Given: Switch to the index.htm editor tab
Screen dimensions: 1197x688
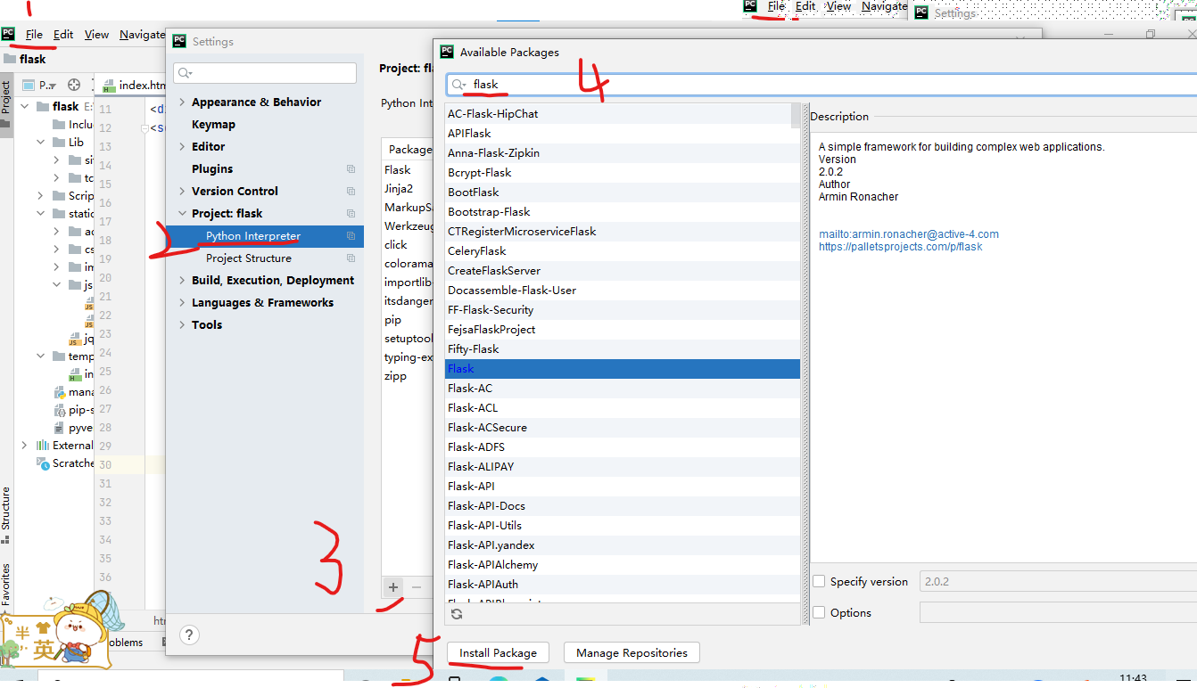Looking at the screenshot, I should tap(134, 86).
